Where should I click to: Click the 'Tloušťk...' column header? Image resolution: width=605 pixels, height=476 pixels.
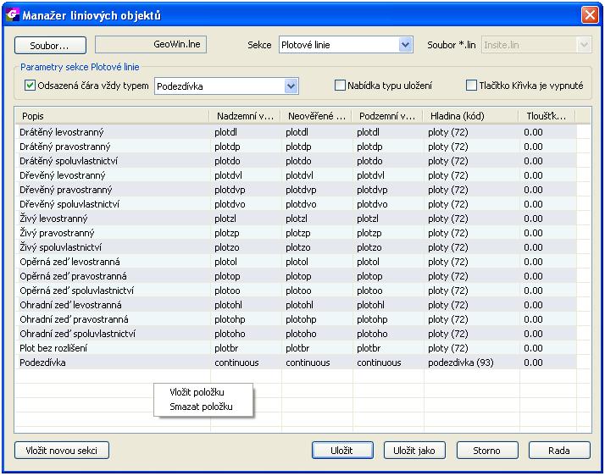(x=547, y=116)
